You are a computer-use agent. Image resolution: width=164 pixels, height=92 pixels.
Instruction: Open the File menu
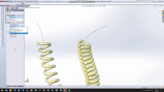pos(13,1)
